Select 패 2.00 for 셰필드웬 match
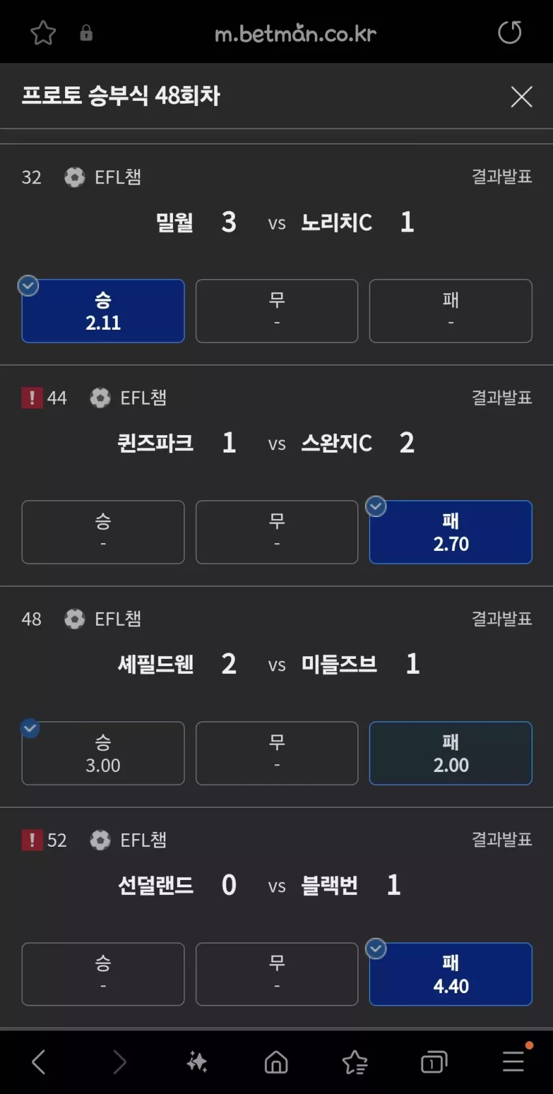 click(x=451, y=753)
